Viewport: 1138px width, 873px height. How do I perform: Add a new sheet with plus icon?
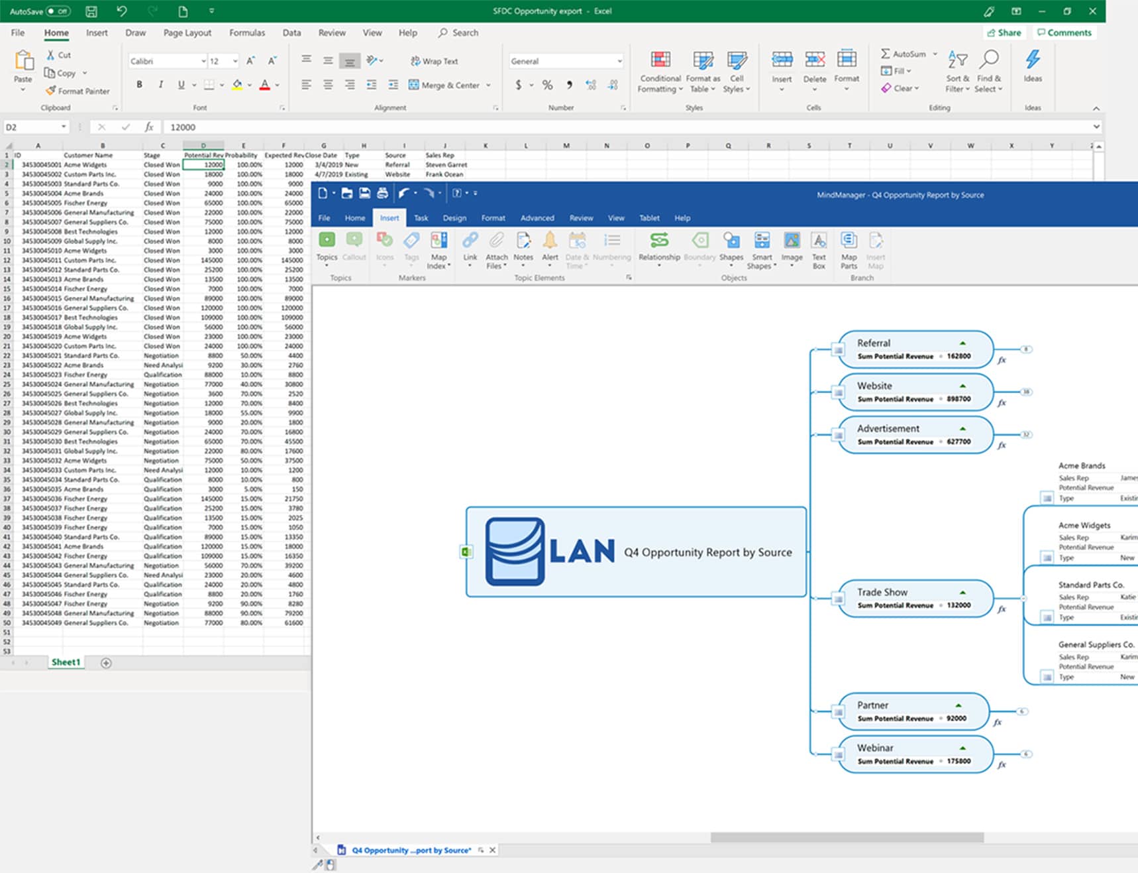[x=106, y=663]
